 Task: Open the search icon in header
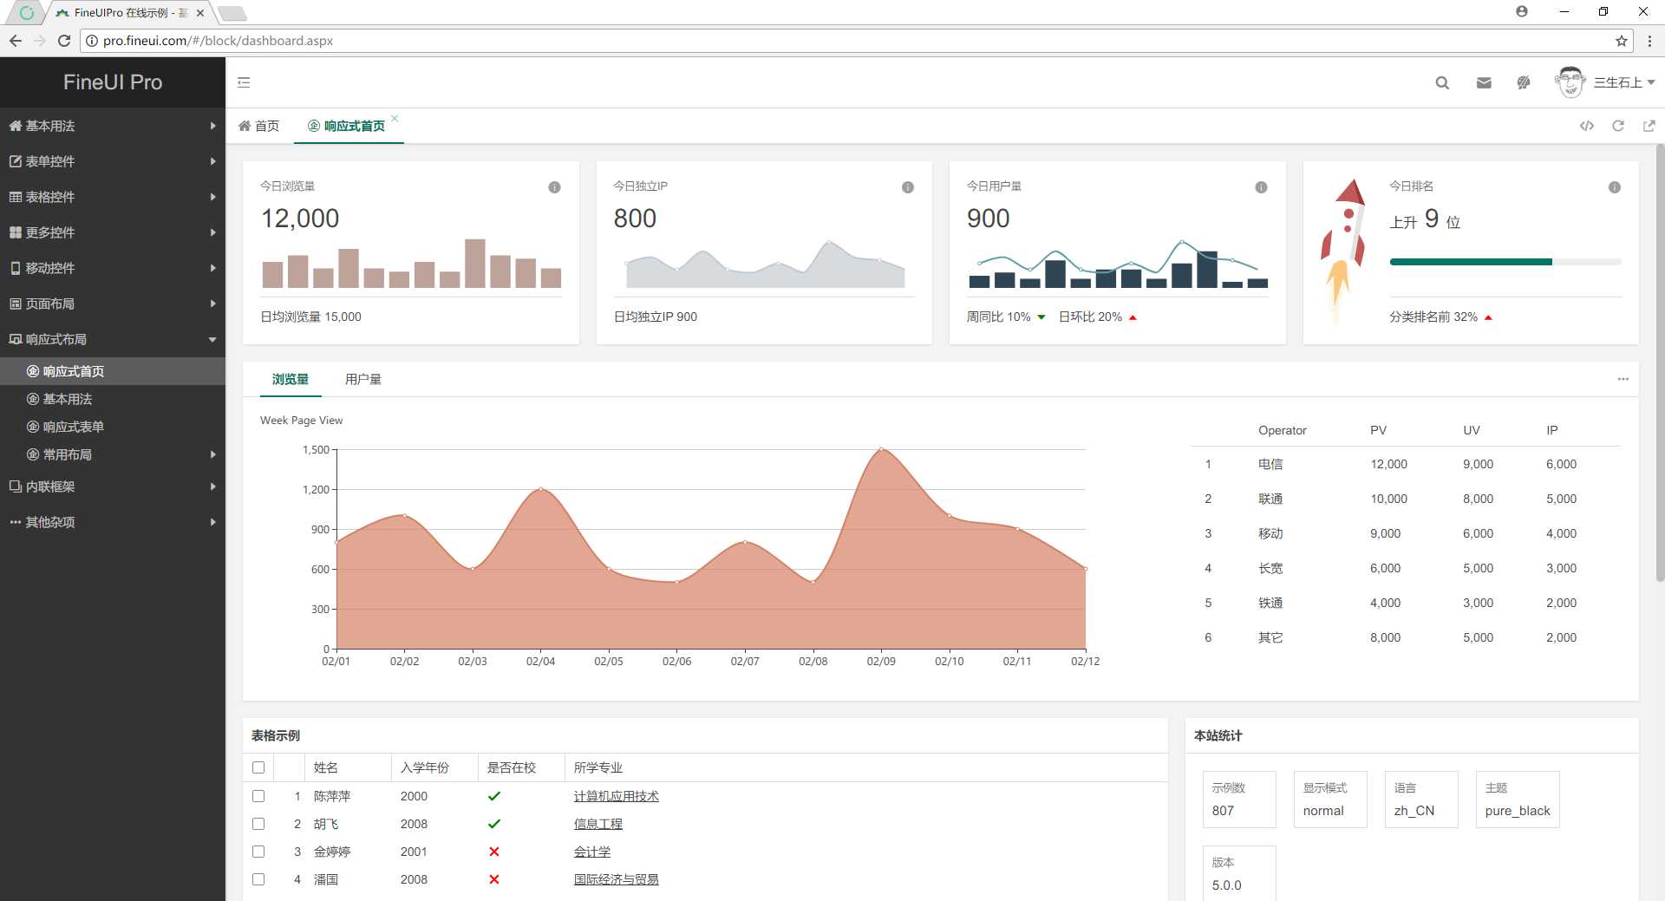click(x=1442, y=82)
